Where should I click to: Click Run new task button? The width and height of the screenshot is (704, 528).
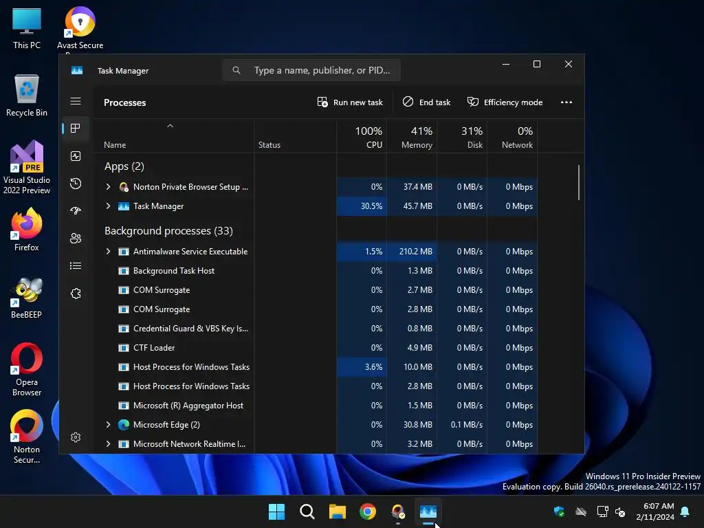(350, 102)
